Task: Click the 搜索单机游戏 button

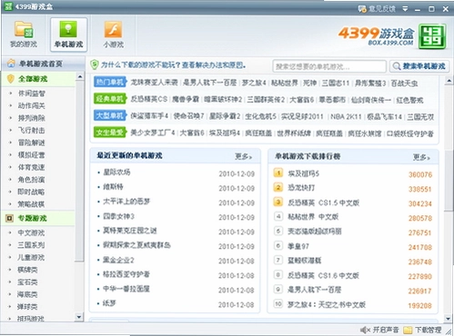Action: pyautogui.click(x=419, y=66)
